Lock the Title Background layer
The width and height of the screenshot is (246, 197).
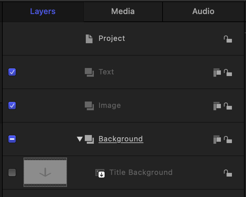(x=228, y=173)
